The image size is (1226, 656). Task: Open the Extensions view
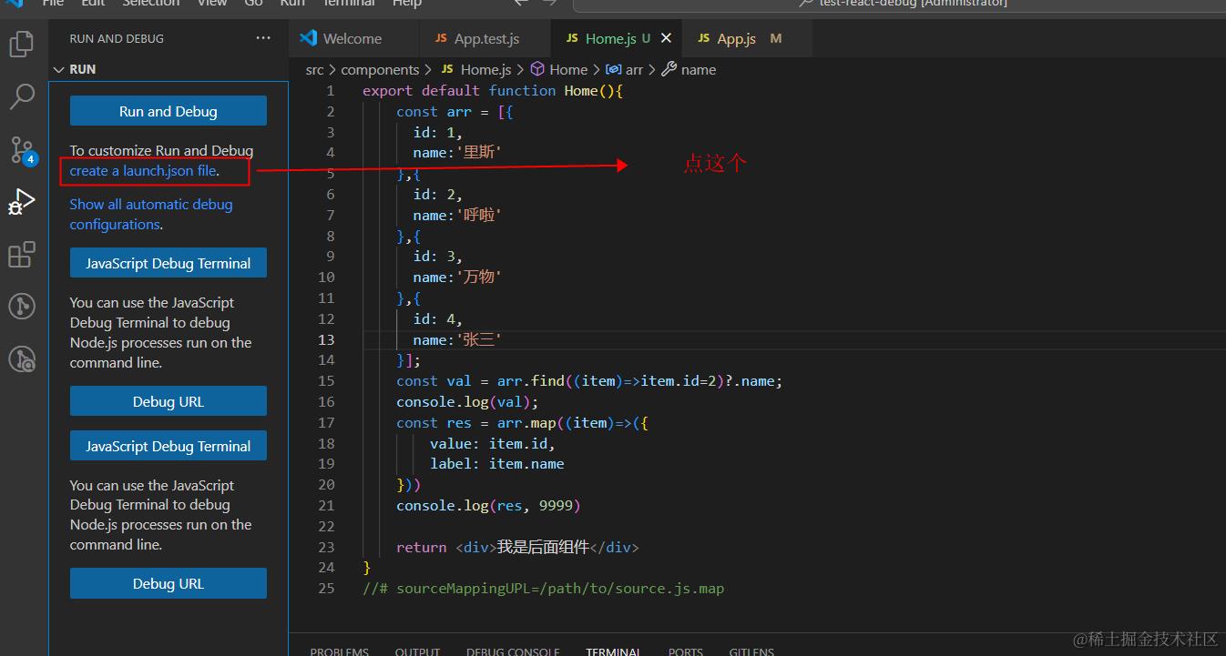(21, 255)
